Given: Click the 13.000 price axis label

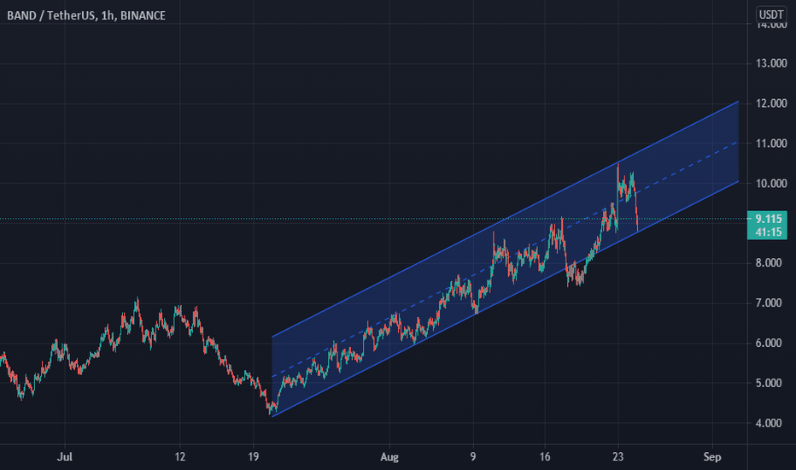Looking at the screenshot, I should 771,63.
